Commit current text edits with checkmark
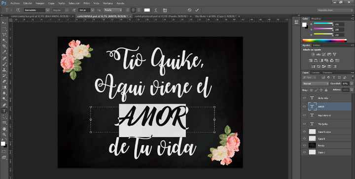This screenshot has width=355, height=179. tap(197, 10)
